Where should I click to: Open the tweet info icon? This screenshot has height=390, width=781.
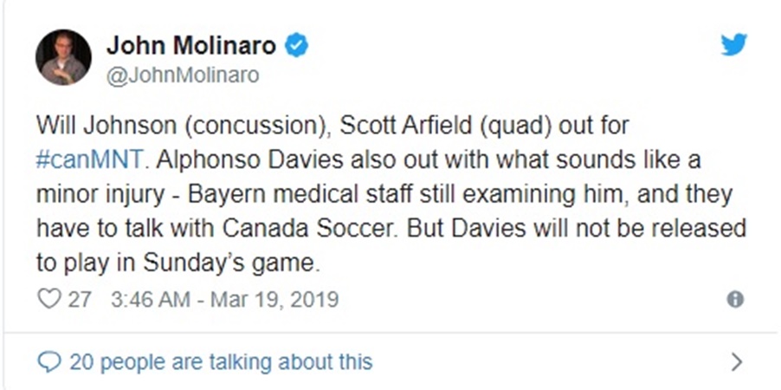(735, 300)
